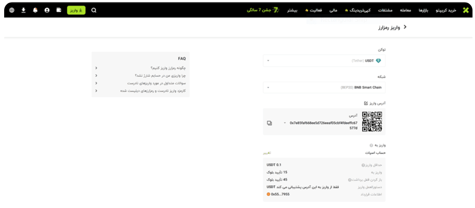The height and width of the screenshot is (208, 475).
Task: Click the 0x7e85 deposit address text
Action: click(323, 125)
